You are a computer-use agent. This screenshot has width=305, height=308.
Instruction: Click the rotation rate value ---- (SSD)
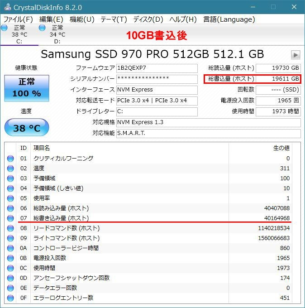pos(278,90)
